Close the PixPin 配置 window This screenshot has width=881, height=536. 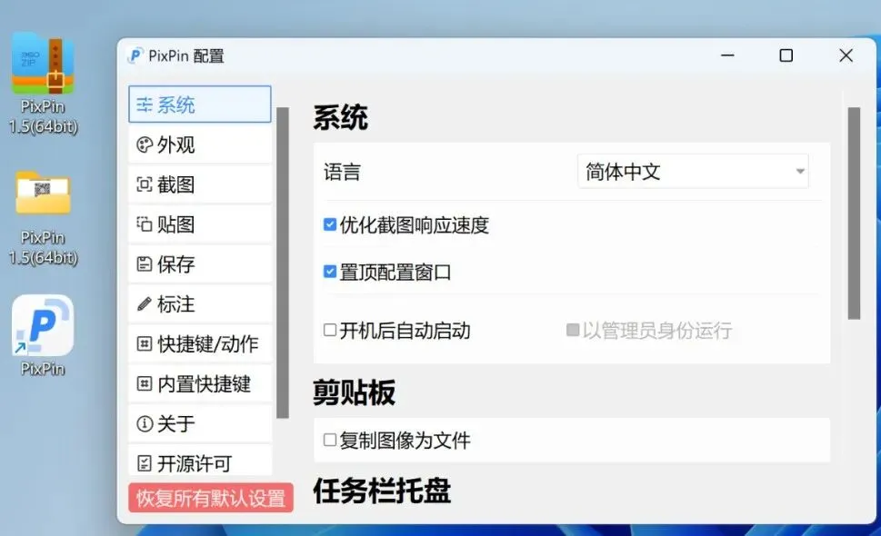click(846, 55)
